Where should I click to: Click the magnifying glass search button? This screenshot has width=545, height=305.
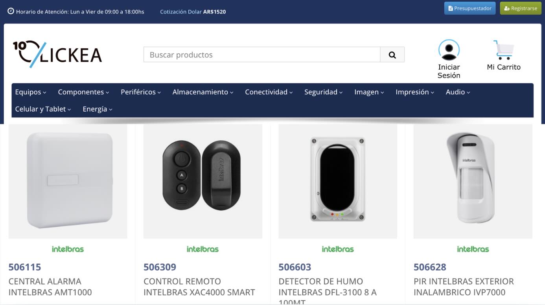[392, 55]
